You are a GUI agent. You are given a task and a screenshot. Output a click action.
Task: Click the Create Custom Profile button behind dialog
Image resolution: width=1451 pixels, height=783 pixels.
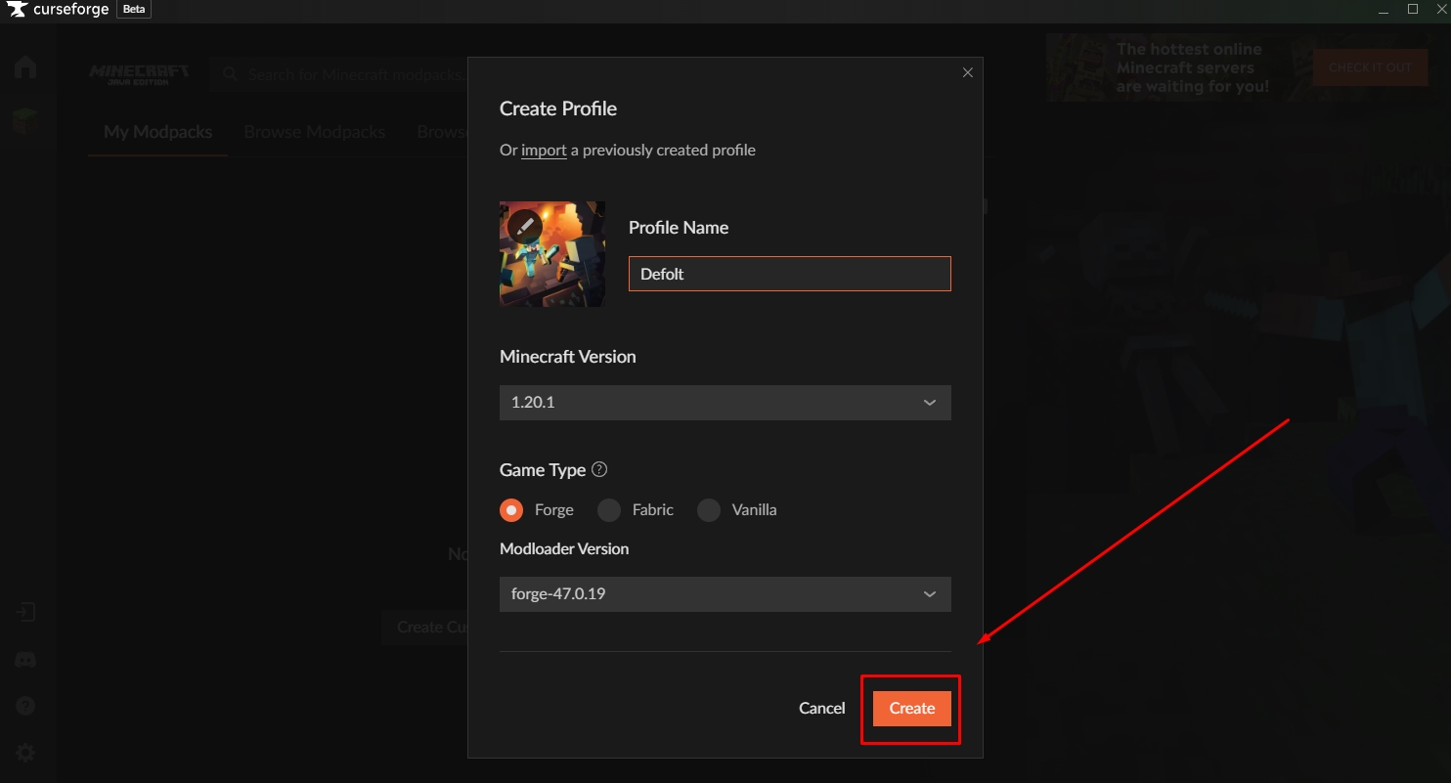[x=424, y=628]
